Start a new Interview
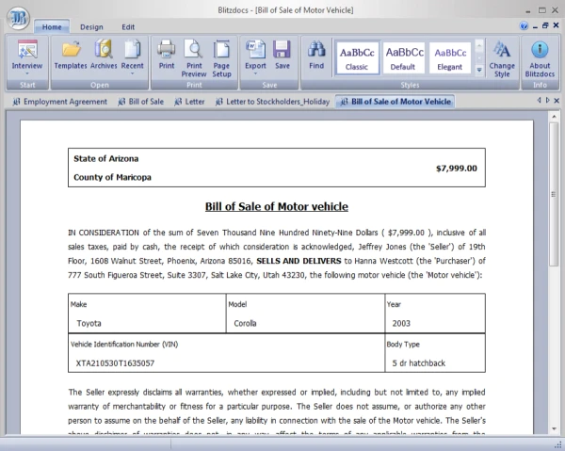This screenshot has height=451, width=565. [27, 55]
